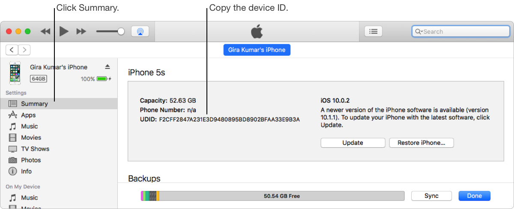The width and height of the screenshot is (514, 209).
Task: Click the fast-forward button
Action: pos(81,31)
